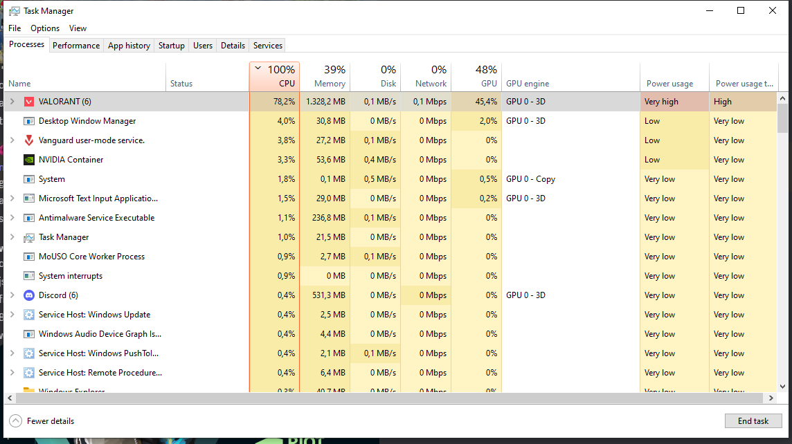This screenshot has height=444, width=792.
Task: Click the vertical scrollbar up arrow
Action: (x=782, y=98)
